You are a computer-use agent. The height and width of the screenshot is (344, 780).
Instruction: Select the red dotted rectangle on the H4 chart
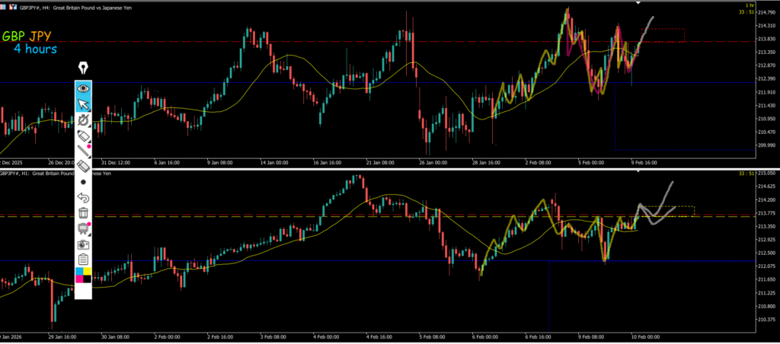point(670,34)
